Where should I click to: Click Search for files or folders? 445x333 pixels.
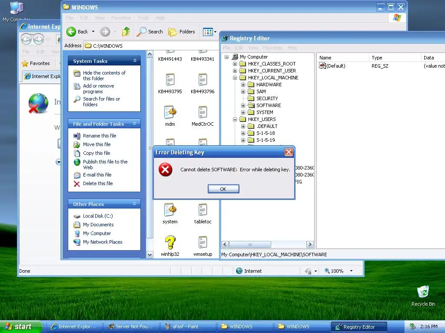click(101, 101)
